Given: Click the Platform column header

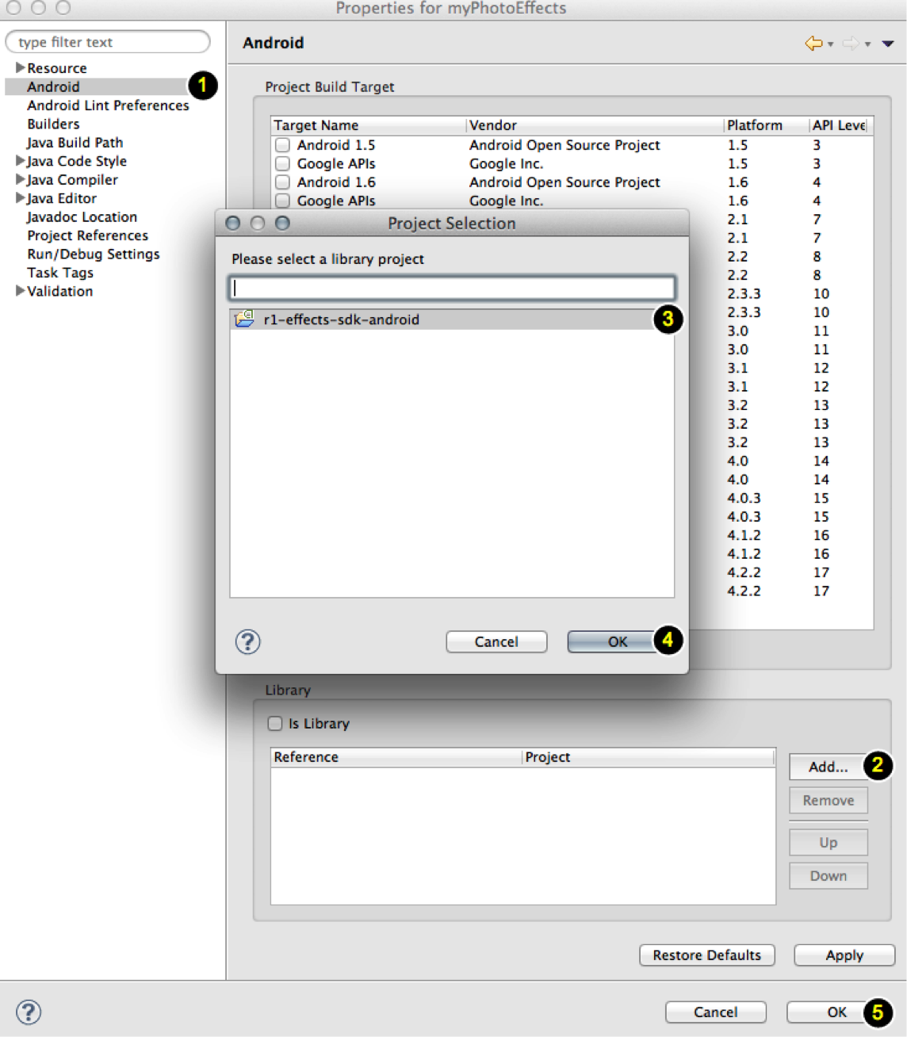Looking at the screenshot, I should (766, 125).
